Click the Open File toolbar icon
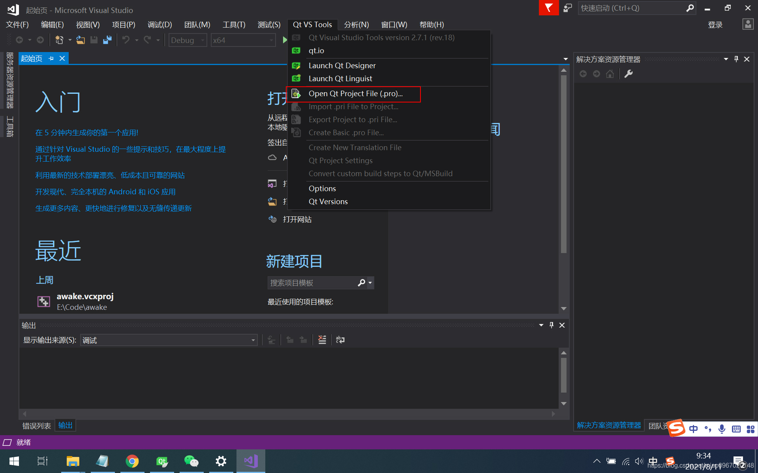Image resolution: width=758 pixels, height=473 pixels. 81,40
